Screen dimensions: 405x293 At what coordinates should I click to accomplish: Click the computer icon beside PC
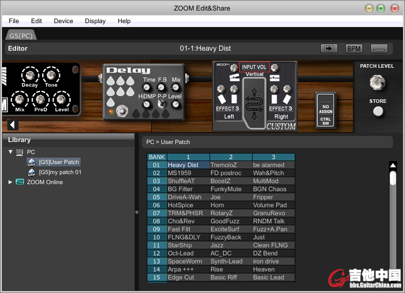point(20,152)
